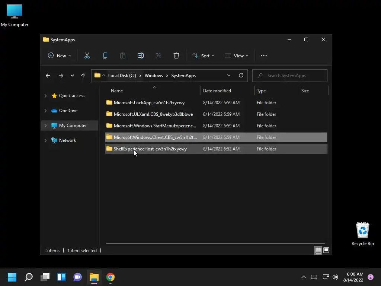Click the SystemApps breadcrumb segment
381x286 pixels.
coord(183,76)
